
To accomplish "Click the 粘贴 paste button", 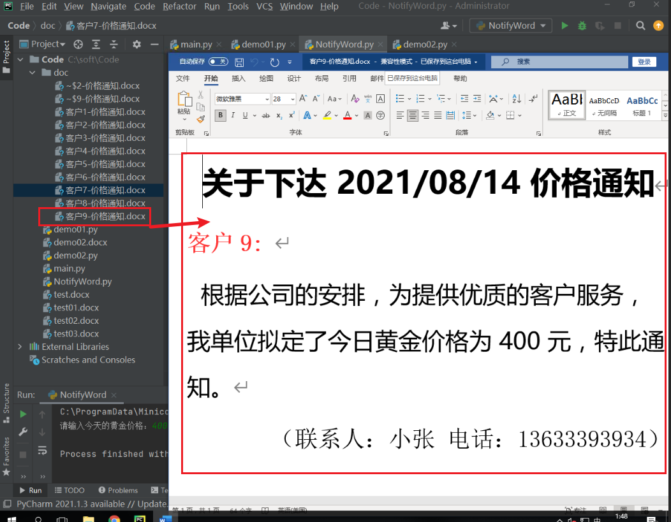I will [184, 106].
